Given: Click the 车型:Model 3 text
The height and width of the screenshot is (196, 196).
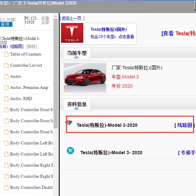Looking at the screenshot, I should 125,77.
